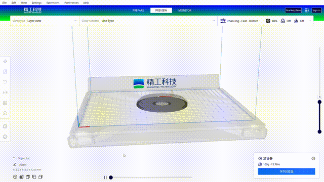Click the sliced disc model on buildplate
324x182 pixels.
(x=162, y=103)
